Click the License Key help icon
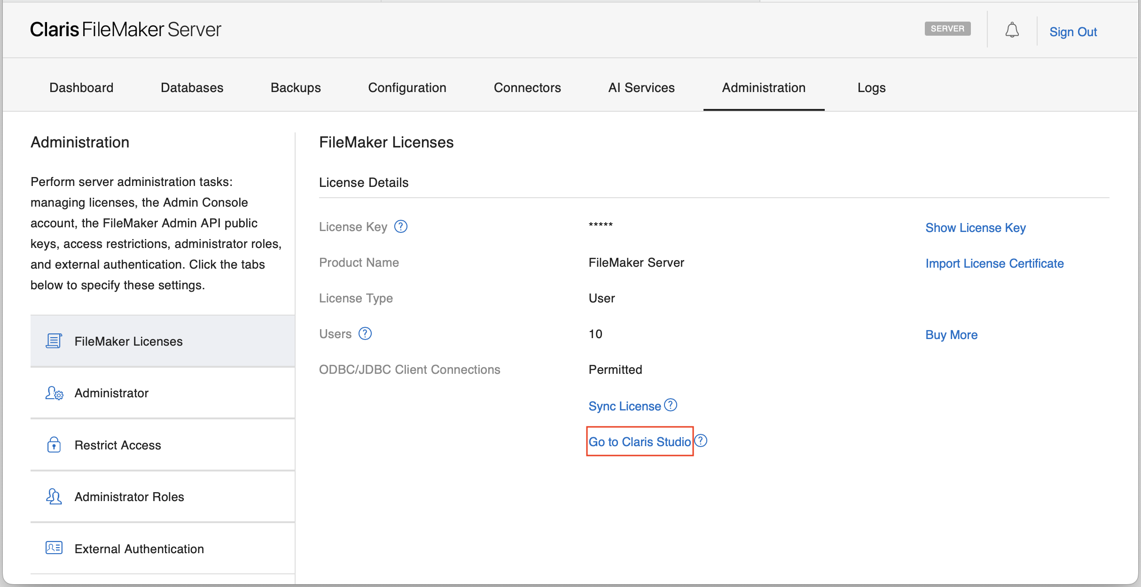The width and height of the screenshot is (1141, 587). [401, 226]
